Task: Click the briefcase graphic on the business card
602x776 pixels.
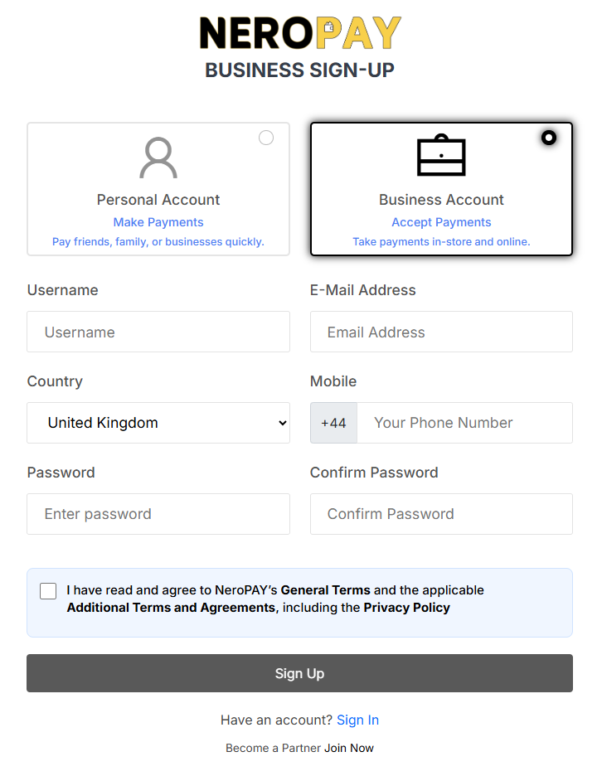Action: click(x=441, y=154)
